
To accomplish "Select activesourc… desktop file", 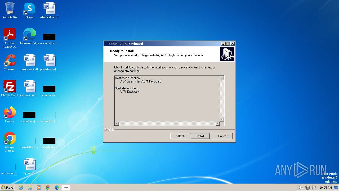I will click(10, 169).
